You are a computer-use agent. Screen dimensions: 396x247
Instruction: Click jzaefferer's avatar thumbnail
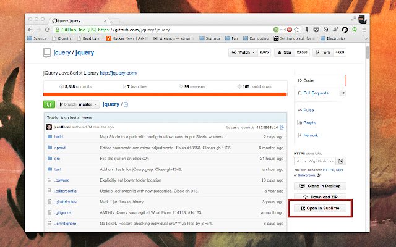tap(49, 127)
